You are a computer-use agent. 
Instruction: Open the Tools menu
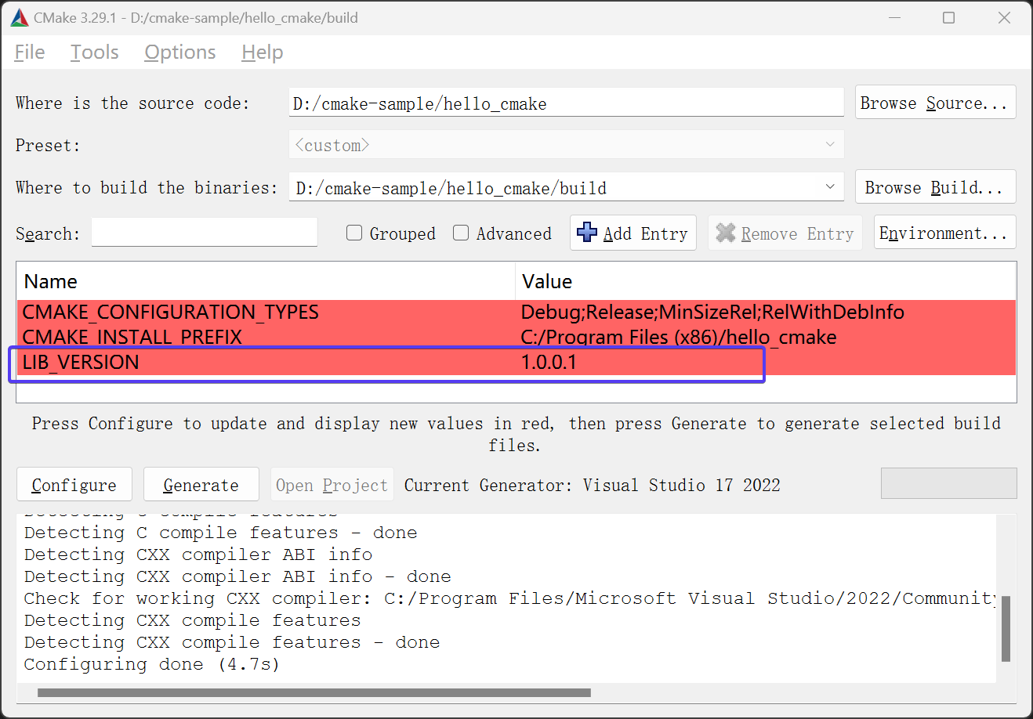(x=95, y=52)
